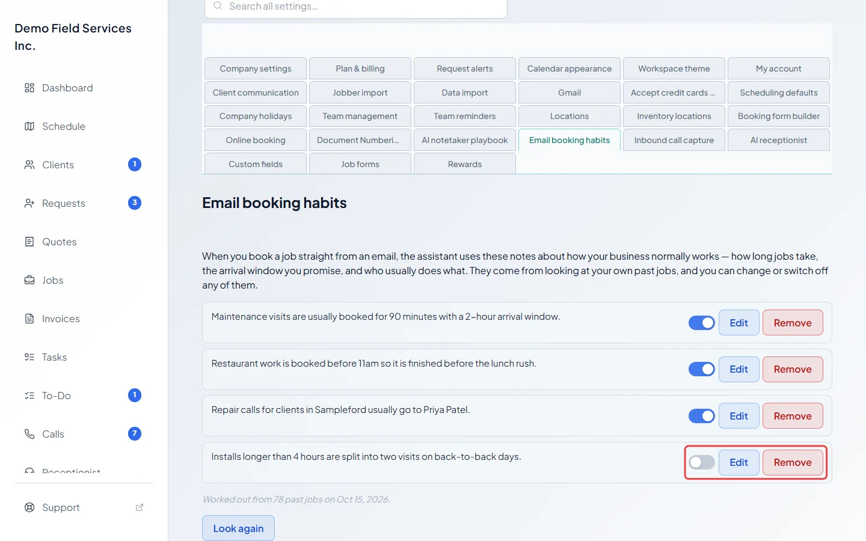The width and height of the screenshot is (866, 541).
Task: Click the Quotes document icon
Action: click(x=29, y=242)
